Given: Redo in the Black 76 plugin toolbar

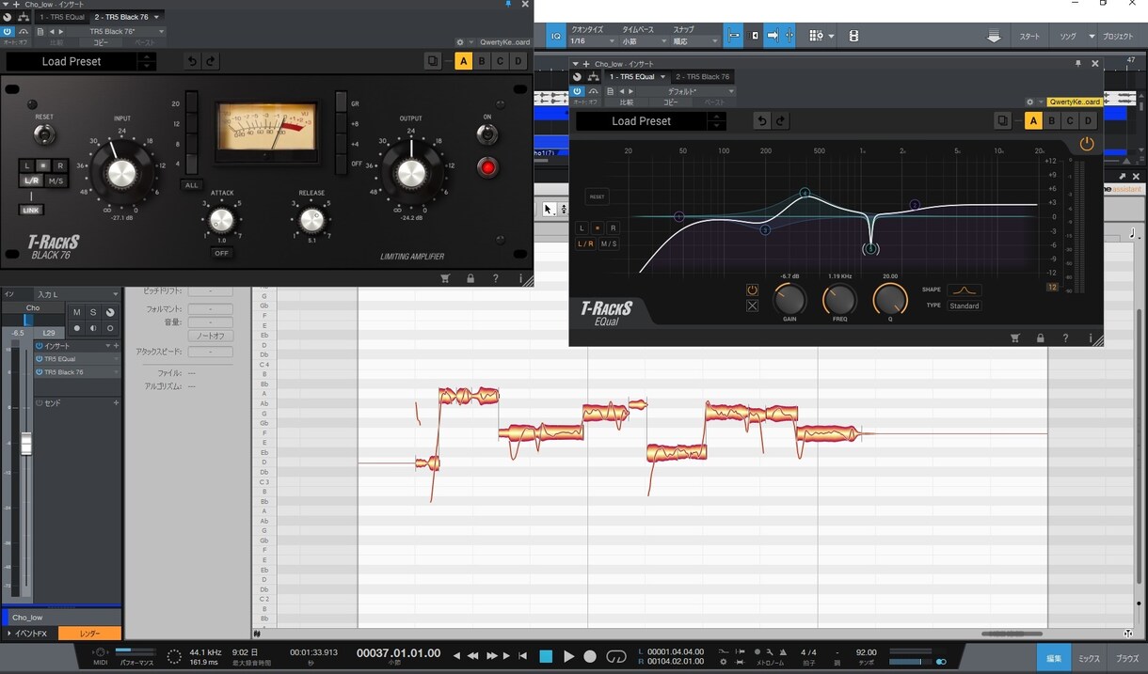Looking at the screenshot, I should pyautogui.click(x=212, y=61).
